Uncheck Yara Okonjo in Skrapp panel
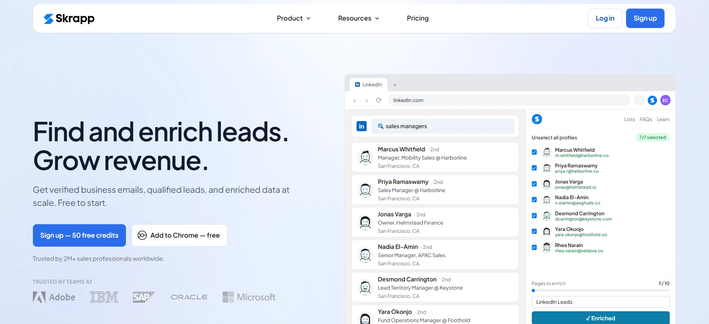 pos(534,231)
